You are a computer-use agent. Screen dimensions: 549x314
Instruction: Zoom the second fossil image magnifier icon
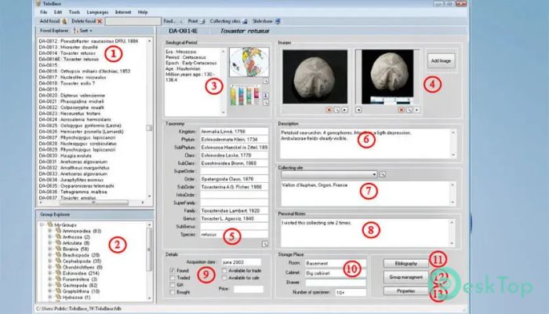[409, 110]
